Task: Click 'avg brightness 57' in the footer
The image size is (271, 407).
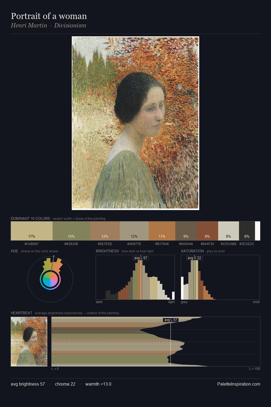Action: [x=28, y=384]
